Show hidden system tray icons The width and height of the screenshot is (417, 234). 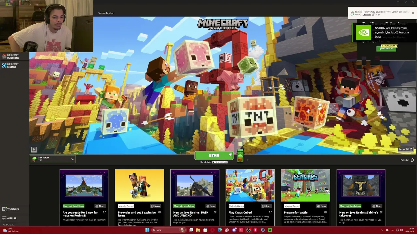pyautogui.click(x=382, y=230)
